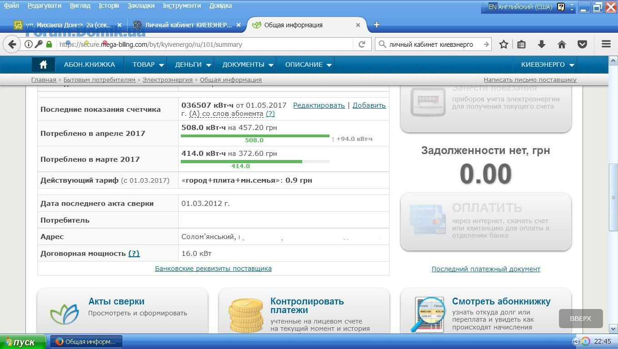Click Написать письмо поставщику link
This screenshot has height=349, width=618.
pyautogui.click(x=530, y=80)
